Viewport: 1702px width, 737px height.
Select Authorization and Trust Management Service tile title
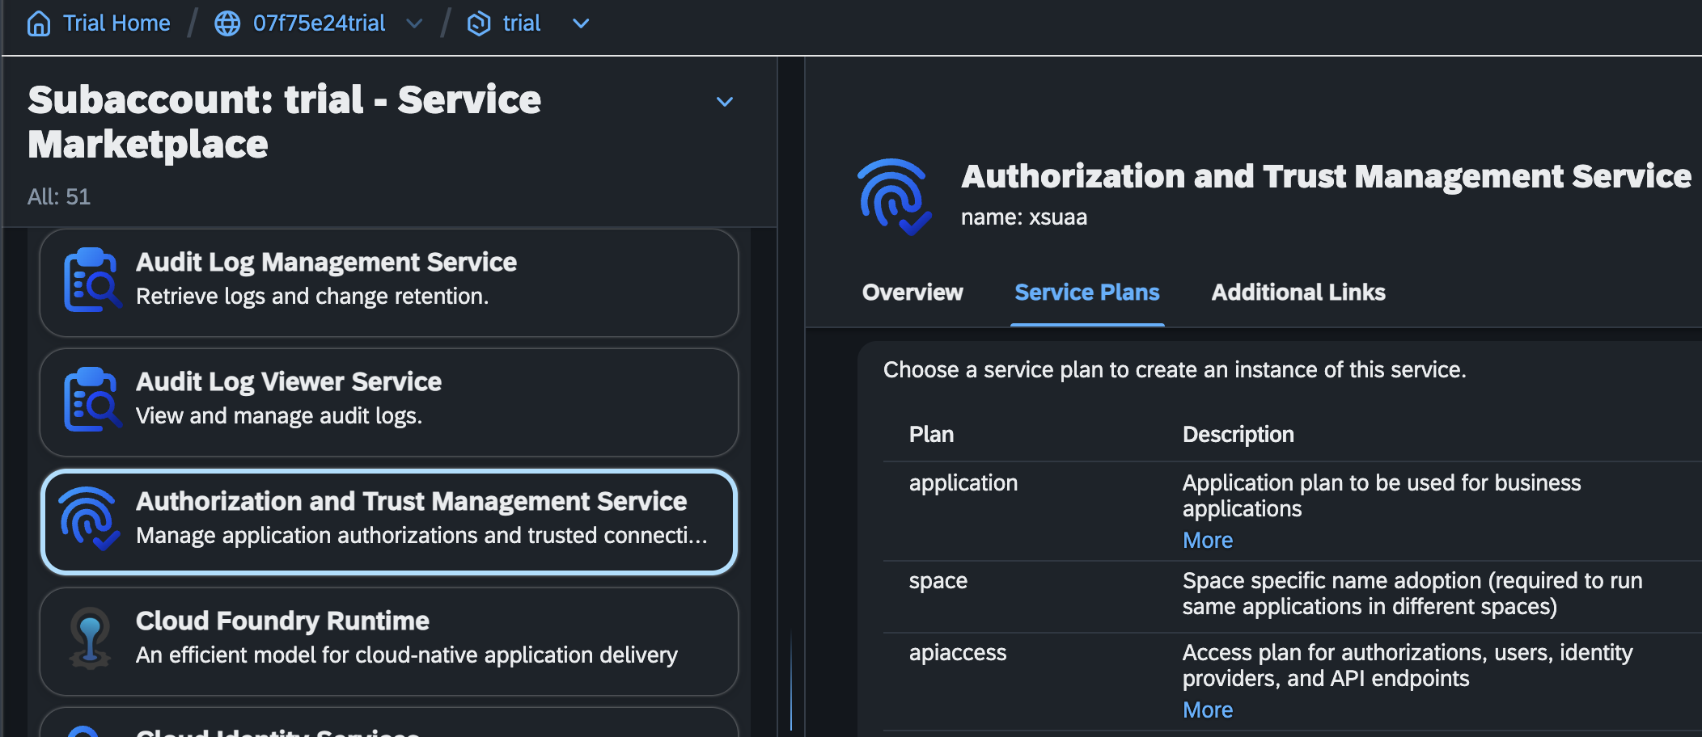pos(411,501)
